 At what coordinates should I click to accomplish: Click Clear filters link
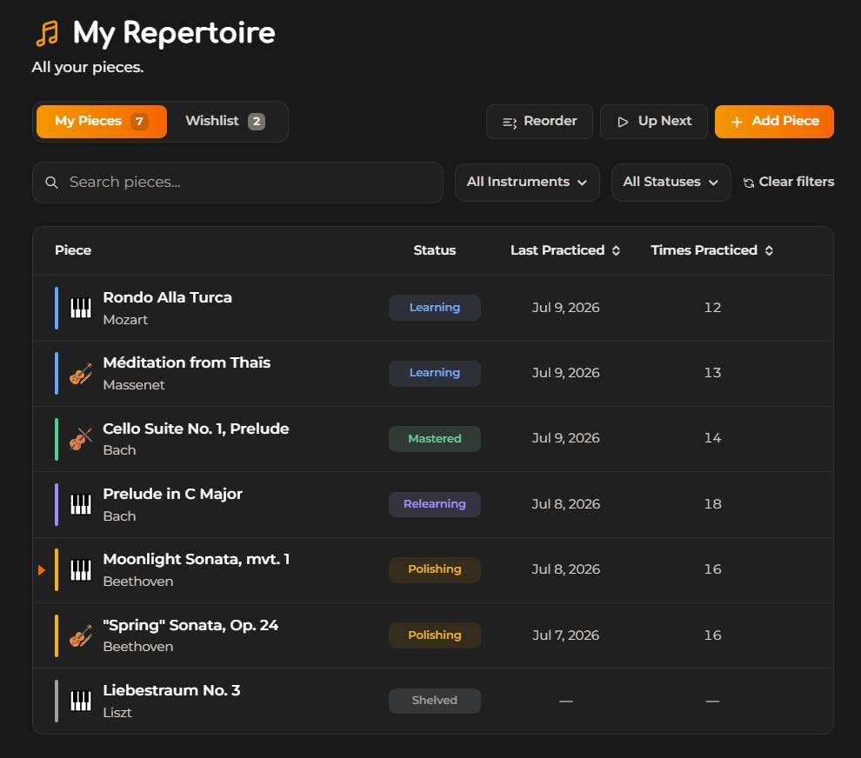(789, 183)
